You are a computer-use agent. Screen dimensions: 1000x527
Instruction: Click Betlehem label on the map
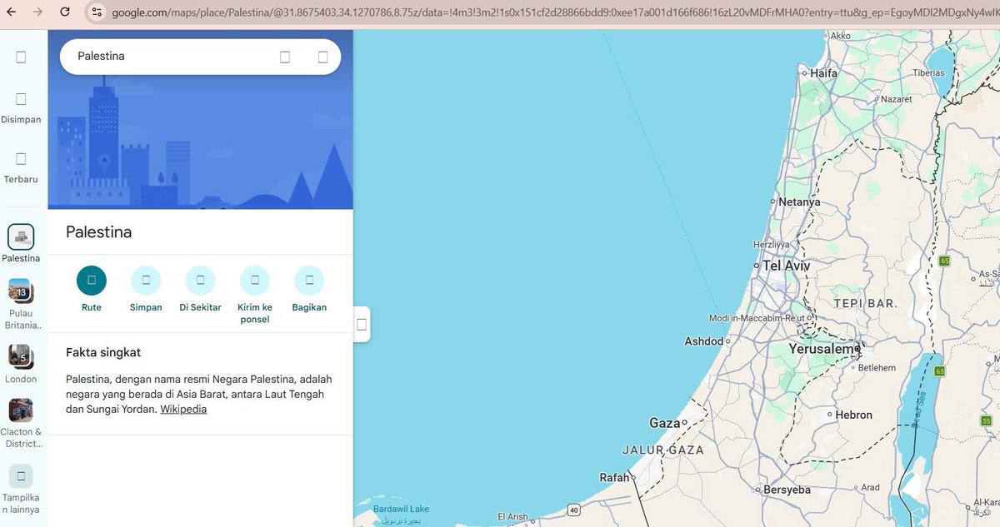click(877, 368)
